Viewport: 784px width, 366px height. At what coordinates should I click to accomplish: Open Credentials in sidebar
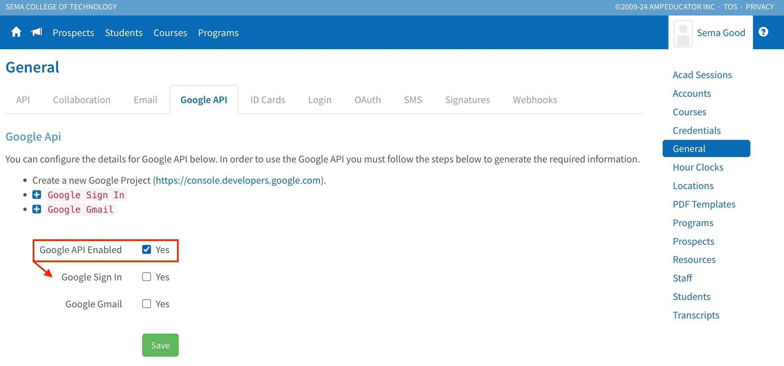[697, 130]
